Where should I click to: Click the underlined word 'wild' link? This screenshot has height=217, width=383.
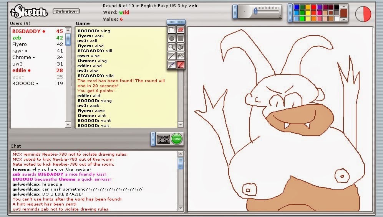point(124,12)
